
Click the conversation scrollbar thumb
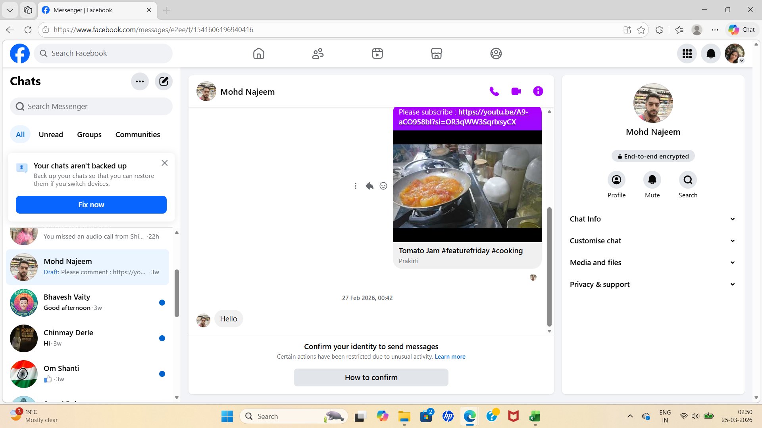coord(549,266)
